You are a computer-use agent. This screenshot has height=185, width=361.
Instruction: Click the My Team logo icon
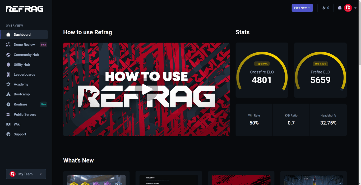(12, 174)
